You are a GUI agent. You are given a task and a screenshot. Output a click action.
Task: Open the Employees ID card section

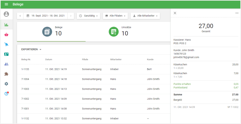click(x=6, y=54)
